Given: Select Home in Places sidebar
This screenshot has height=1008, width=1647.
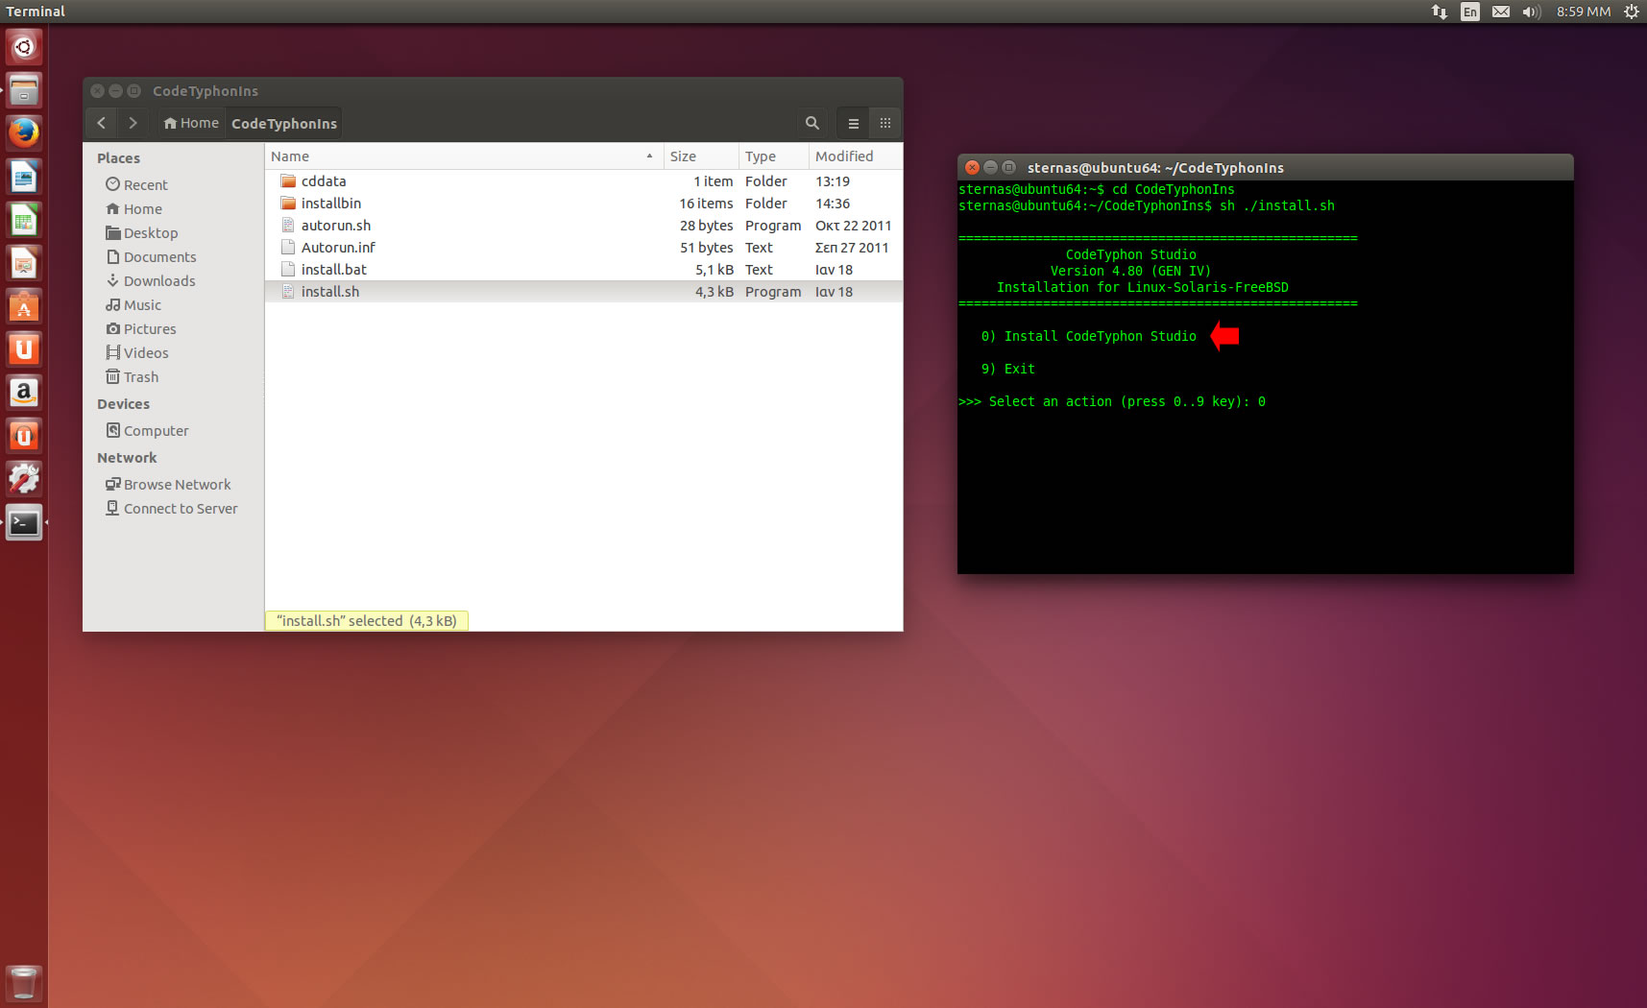Looking at the screenshot, I should click(x=133, y=208).
